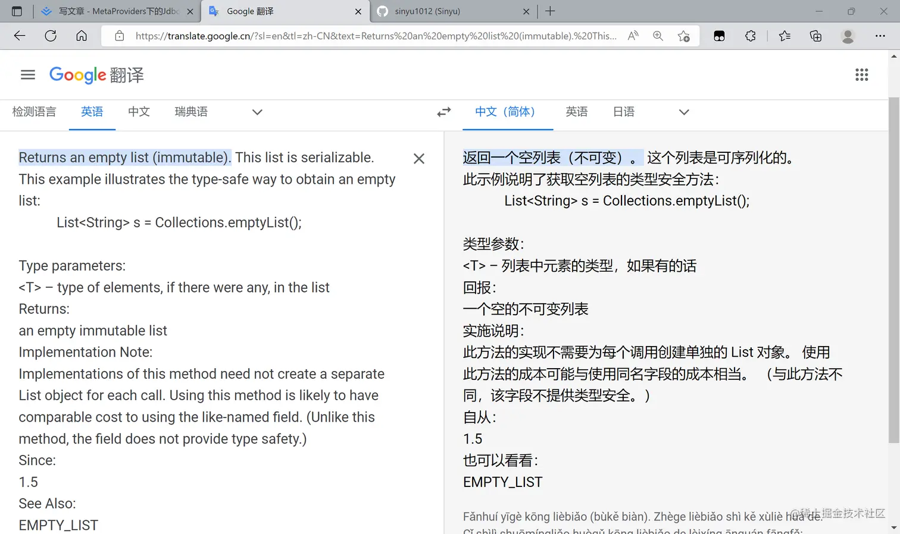Click translated '类型参数:' line
The image size is (900, 534).
(493, 244)
